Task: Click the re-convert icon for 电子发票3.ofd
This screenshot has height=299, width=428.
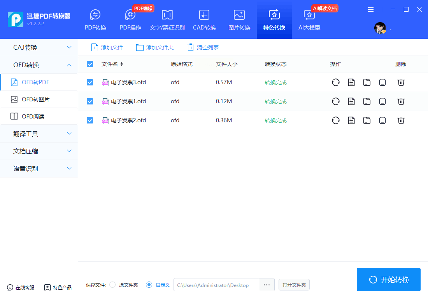Action: pos(335,82)
